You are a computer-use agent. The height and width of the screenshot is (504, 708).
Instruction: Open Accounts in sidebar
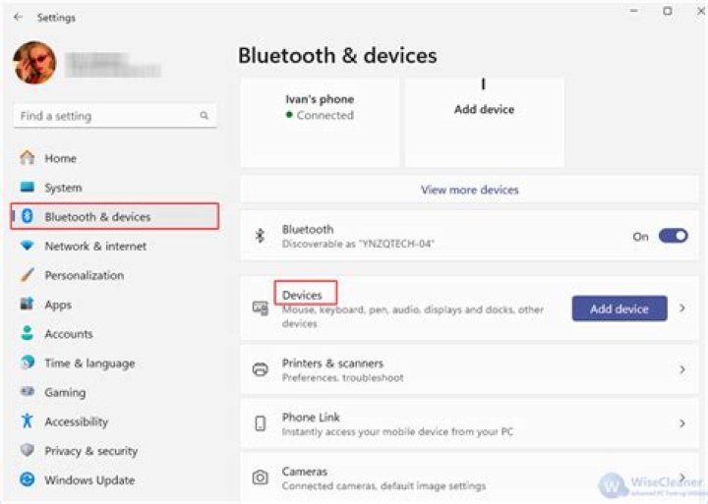pos(115,334)
